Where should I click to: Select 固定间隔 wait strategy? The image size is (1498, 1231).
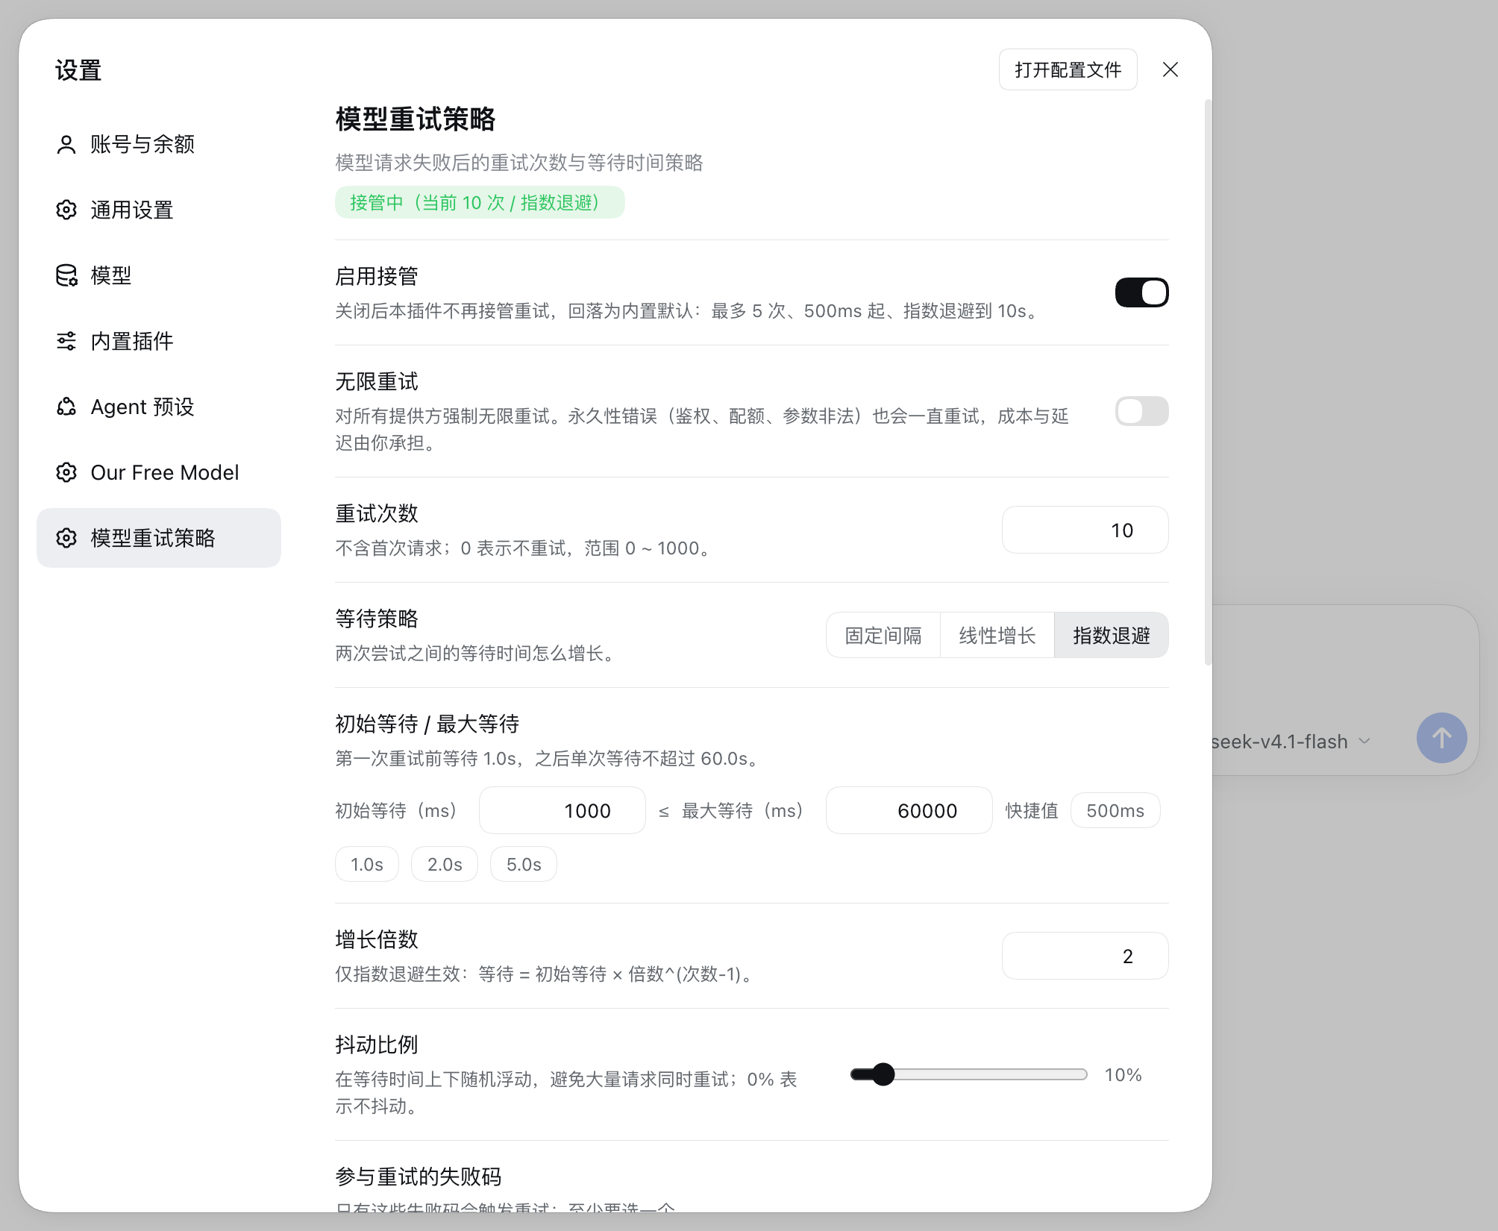click(x=883, y=635)
